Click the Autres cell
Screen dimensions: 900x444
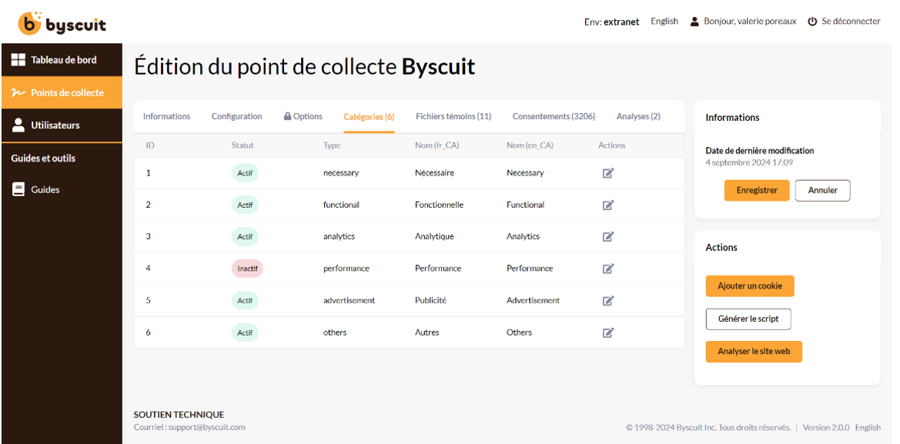(427, 332)
